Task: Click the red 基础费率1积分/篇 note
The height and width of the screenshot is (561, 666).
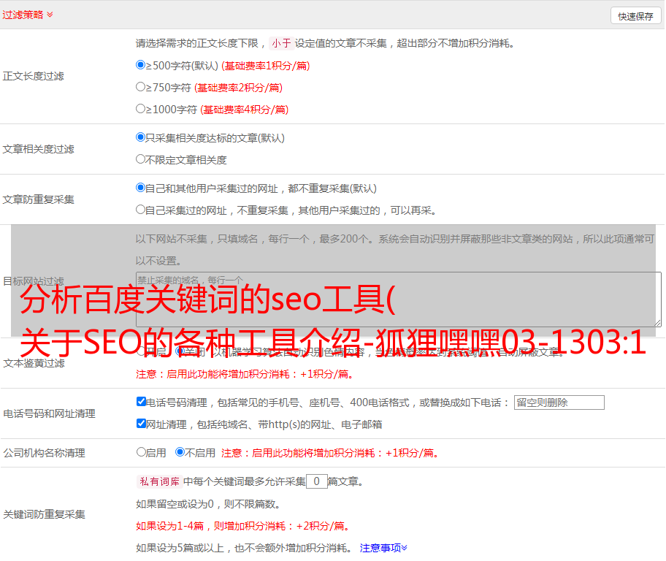Action: click(266, 66)
